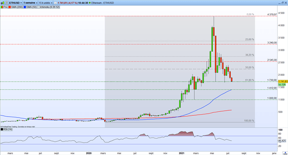The height and width of the screenshot is (155, 288).
Task: Click the scroll-to-latest icon at bottom right
Action: [285, 153]
